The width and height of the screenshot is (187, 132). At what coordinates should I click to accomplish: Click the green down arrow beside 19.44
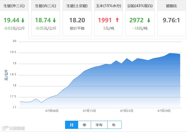(x=23, y=20)
